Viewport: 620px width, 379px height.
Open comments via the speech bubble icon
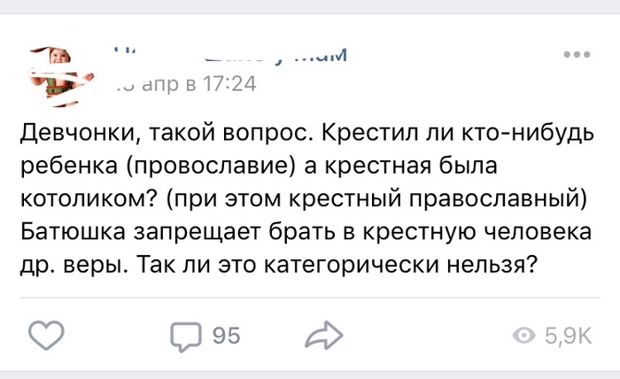click(x=185, y=335)
